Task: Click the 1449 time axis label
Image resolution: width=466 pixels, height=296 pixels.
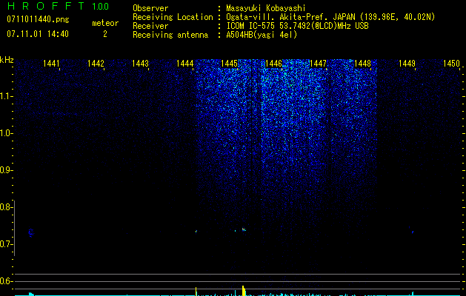Action: [x=407, y=64]
